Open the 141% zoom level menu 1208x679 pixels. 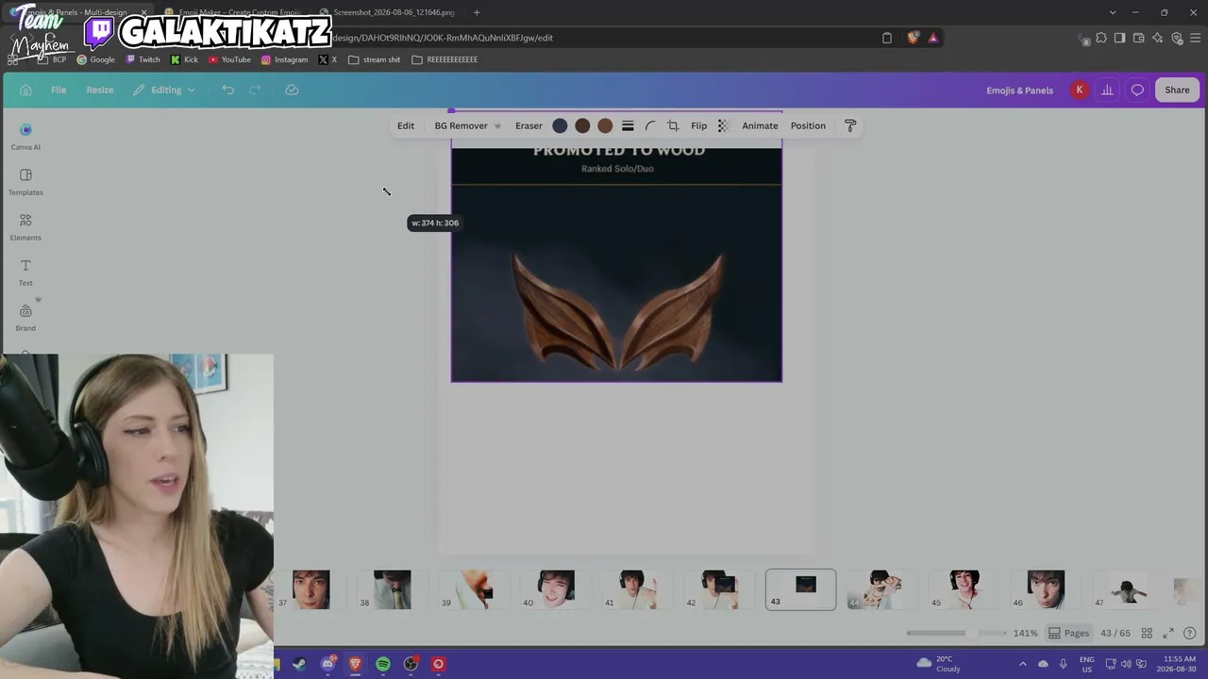(1025, 633)
